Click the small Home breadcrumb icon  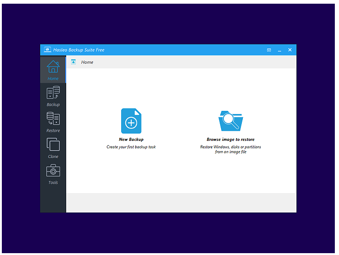pos(74,62)
